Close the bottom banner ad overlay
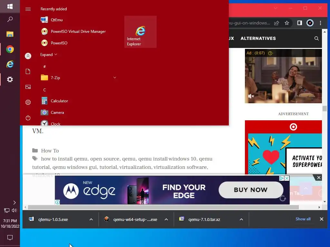 click(319, 178)
